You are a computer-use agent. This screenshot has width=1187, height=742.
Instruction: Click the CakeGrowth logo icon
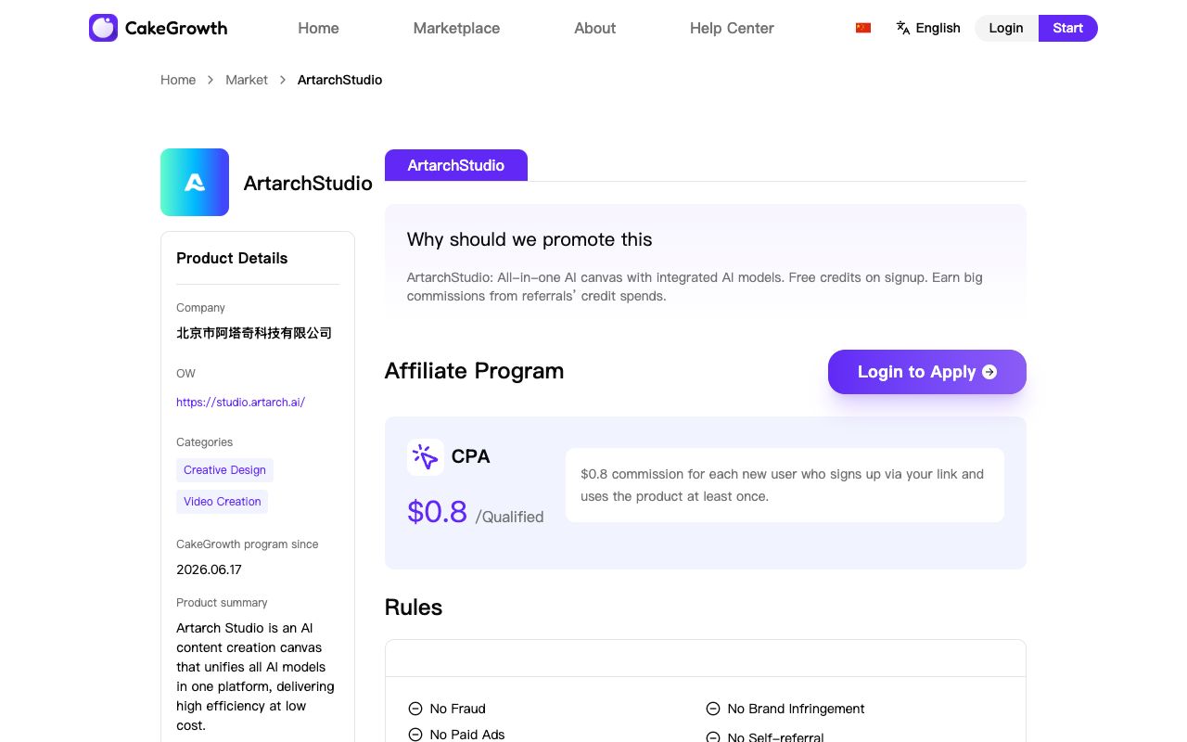coord(103,28)
